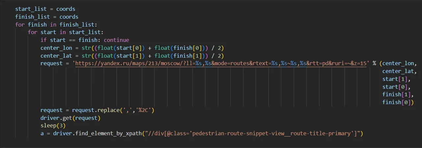Click the driver.get(request) call
Screen dimensions: 422x148
[70, 118]
